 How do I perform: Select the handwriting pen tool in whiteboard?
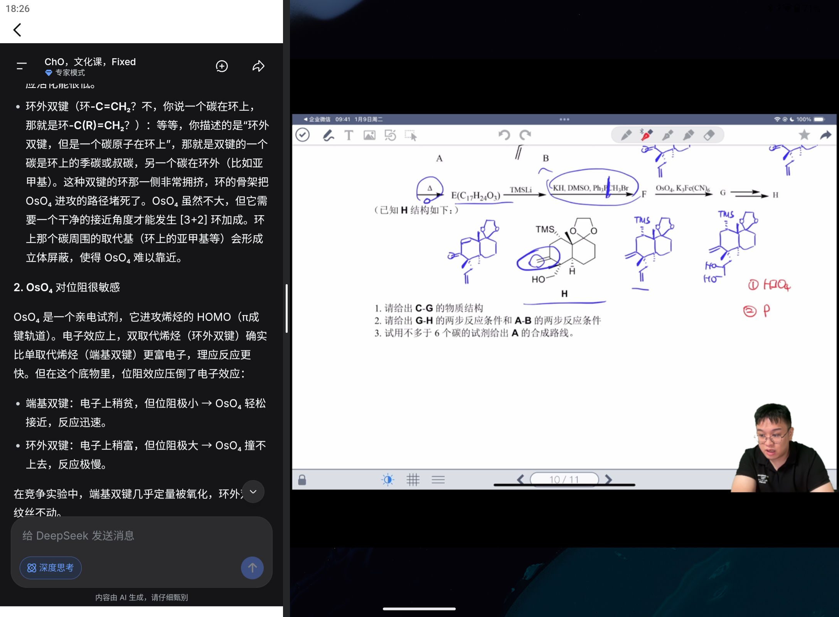click(x=328, y=135)
